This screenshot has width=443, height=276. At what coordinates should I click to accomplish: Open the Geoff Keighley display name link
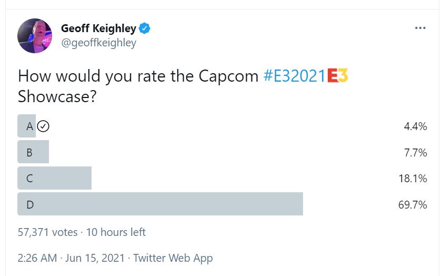pos(98,28)
